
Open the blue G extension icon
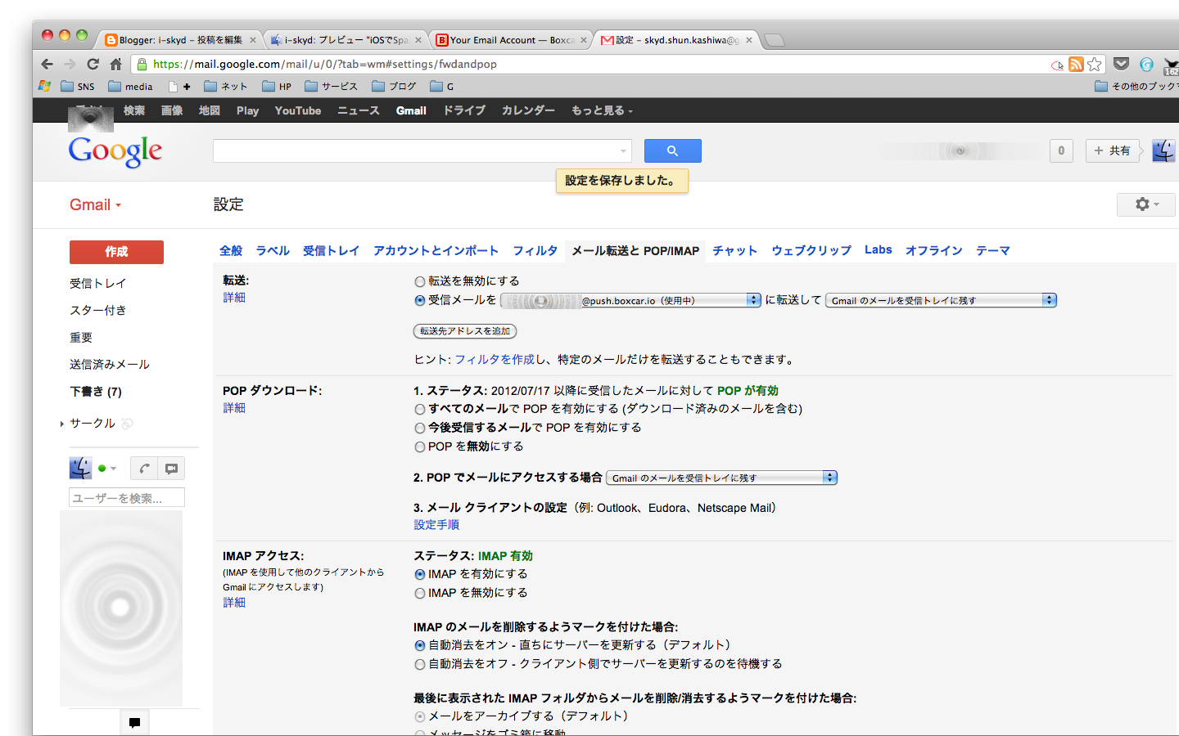coord(1146,64)
